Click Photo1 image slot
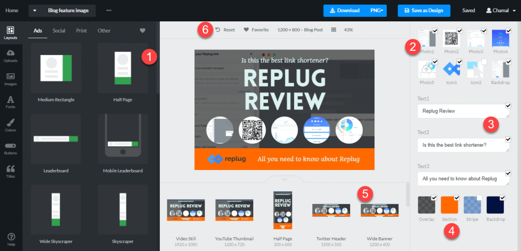This screenshot has width=521, height=251. coord(427,38)
